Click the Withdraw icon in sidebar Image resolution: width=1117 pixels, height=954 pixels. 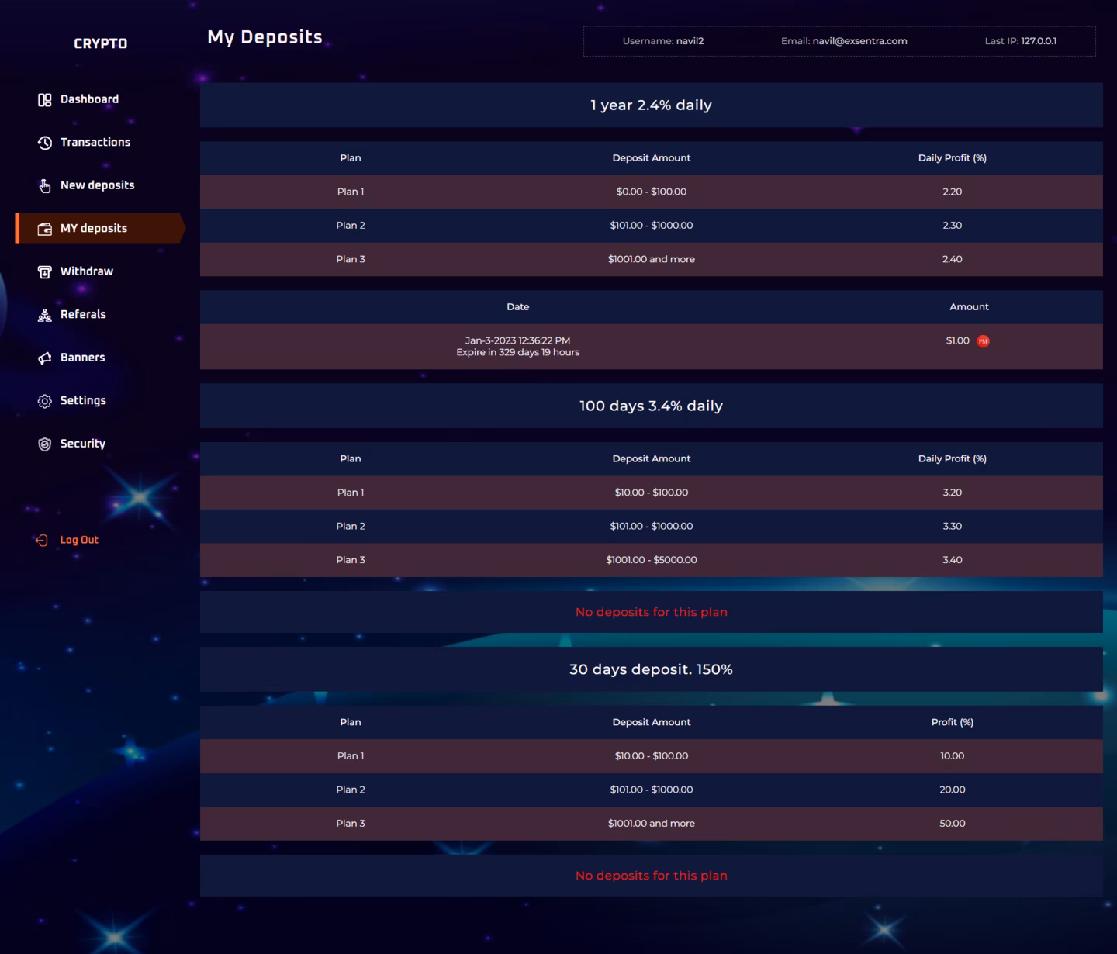(45, 271)
